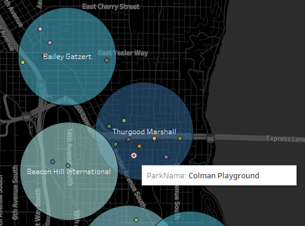Screen dimensions: 305x226
Task: Click the blue dot in Beacon Hill International
Action: coord(53,162)
